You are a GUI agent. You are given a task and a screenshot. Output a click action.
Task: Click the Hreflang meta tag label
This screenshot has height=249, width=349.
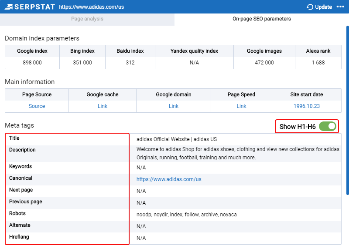coord(19,237)
